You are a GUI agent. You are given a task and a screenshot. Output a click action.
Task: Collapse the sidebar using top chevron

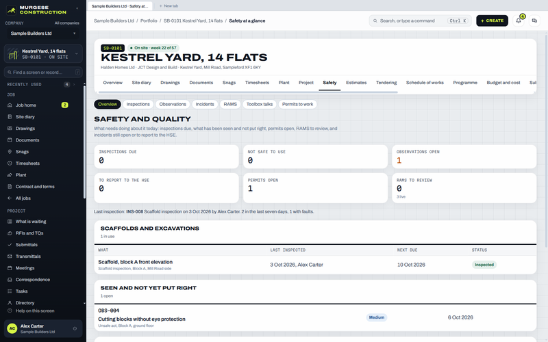tap(77, 8)
